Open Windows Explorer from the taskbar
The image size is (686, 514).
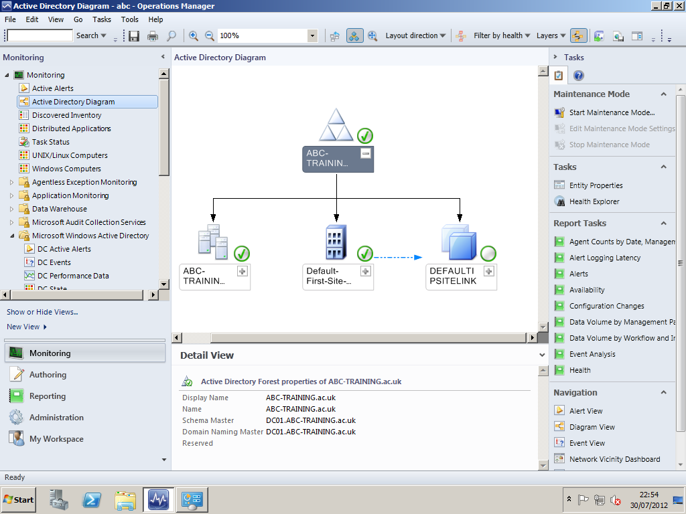(x=125, y=499)
